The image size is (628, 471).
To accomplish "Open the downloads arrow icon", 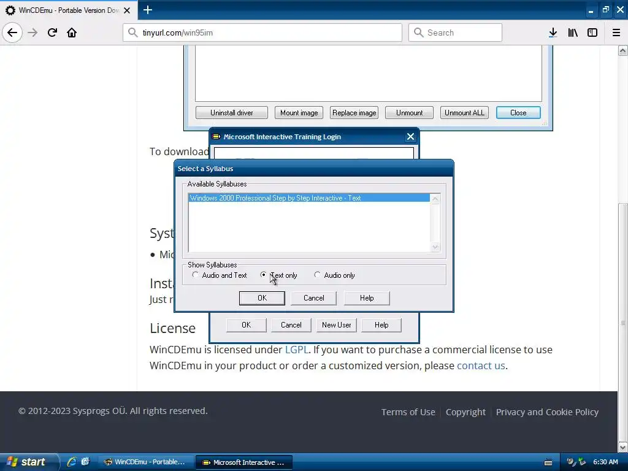I will click(553, 33).
